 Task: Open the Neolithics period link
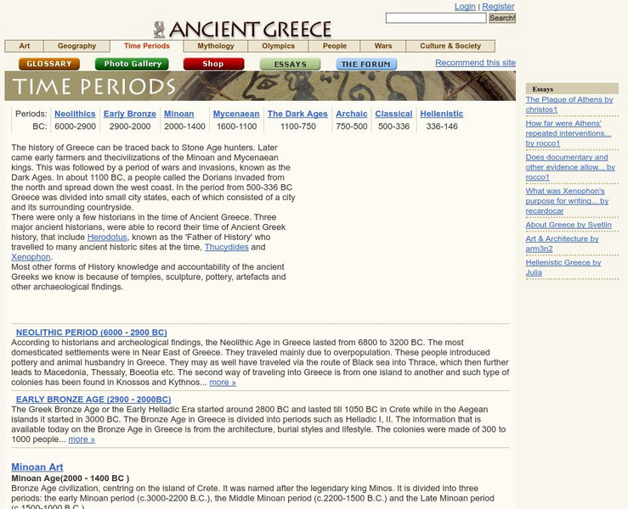tap(75, 114)
